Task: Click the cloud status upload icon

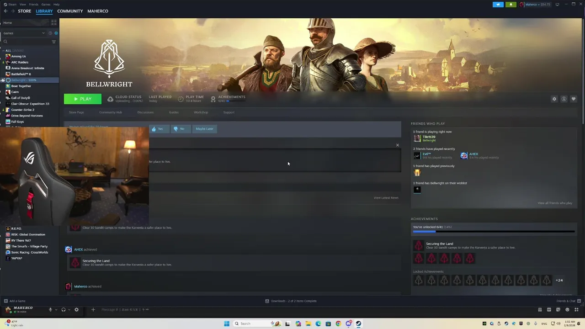Action: click(x=110, y=99)
